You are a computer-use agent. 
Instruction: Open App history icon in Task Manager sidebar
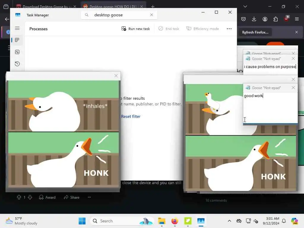point(17,64)
